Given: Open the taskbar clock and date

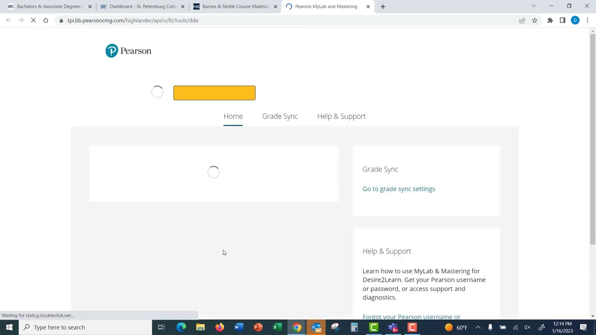Looking at the screenshot, I should 562,327.
